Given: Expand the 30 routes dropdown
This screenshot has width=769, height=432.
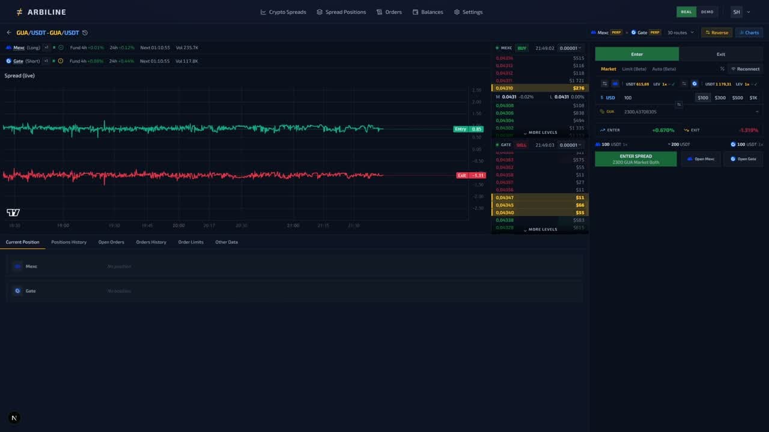Looking at the screenshot, I should pyautogui.click(x=680, y=32).
